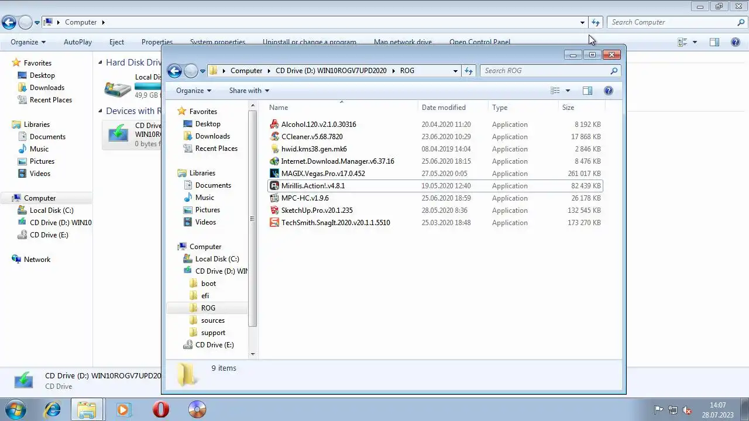This screenshot has width=749, height=421.
Task: Select SketchUp.Pro file icon
Action: pyautogui.click(x=274, y=210)
